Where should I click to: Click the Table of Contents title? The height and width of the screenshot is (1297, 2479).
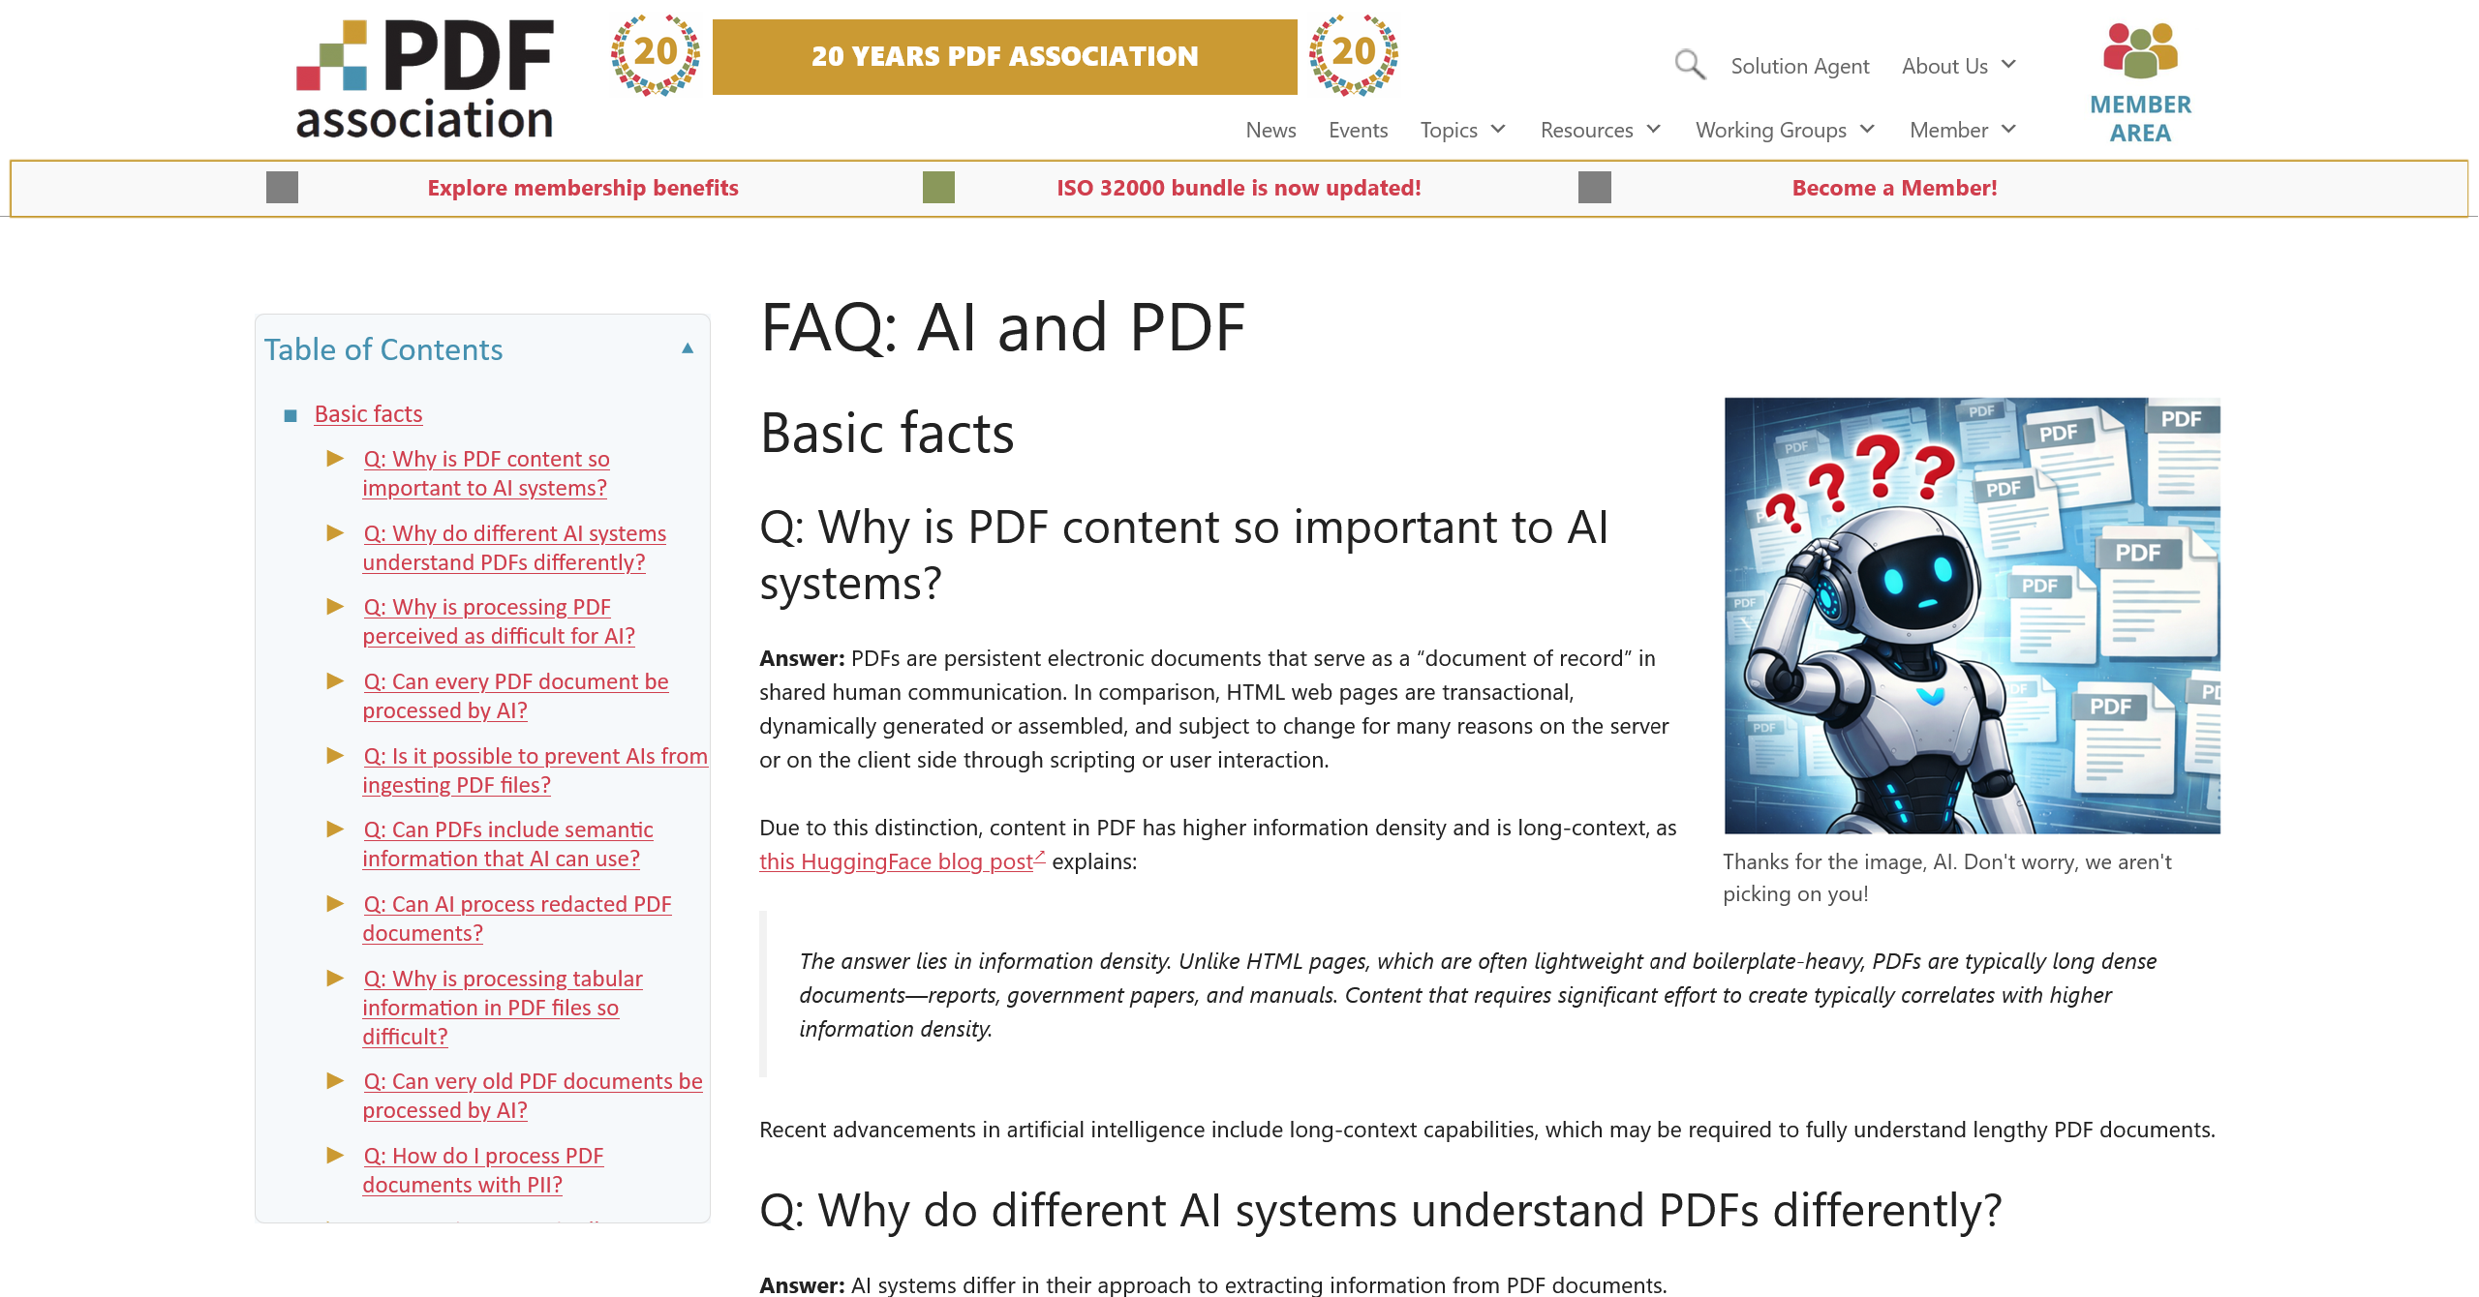click(383, 349)
